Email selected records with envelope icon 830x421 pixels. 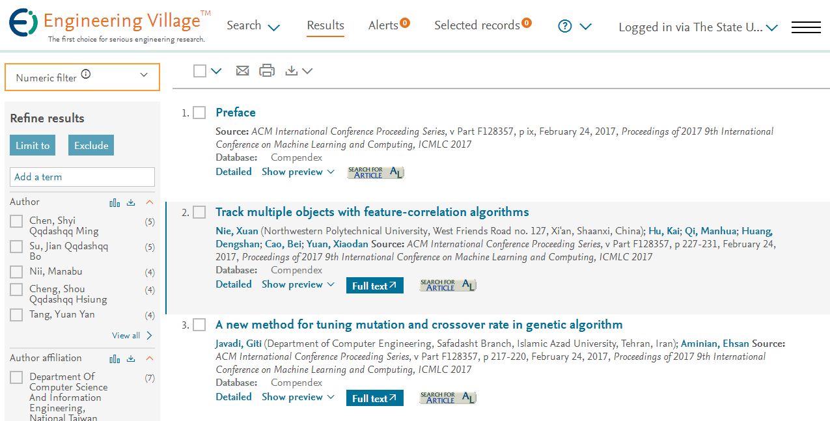point(242,71)
